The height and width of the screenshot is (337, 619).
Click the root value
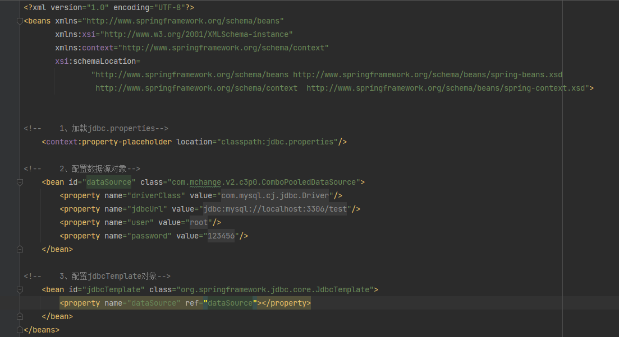199,222
